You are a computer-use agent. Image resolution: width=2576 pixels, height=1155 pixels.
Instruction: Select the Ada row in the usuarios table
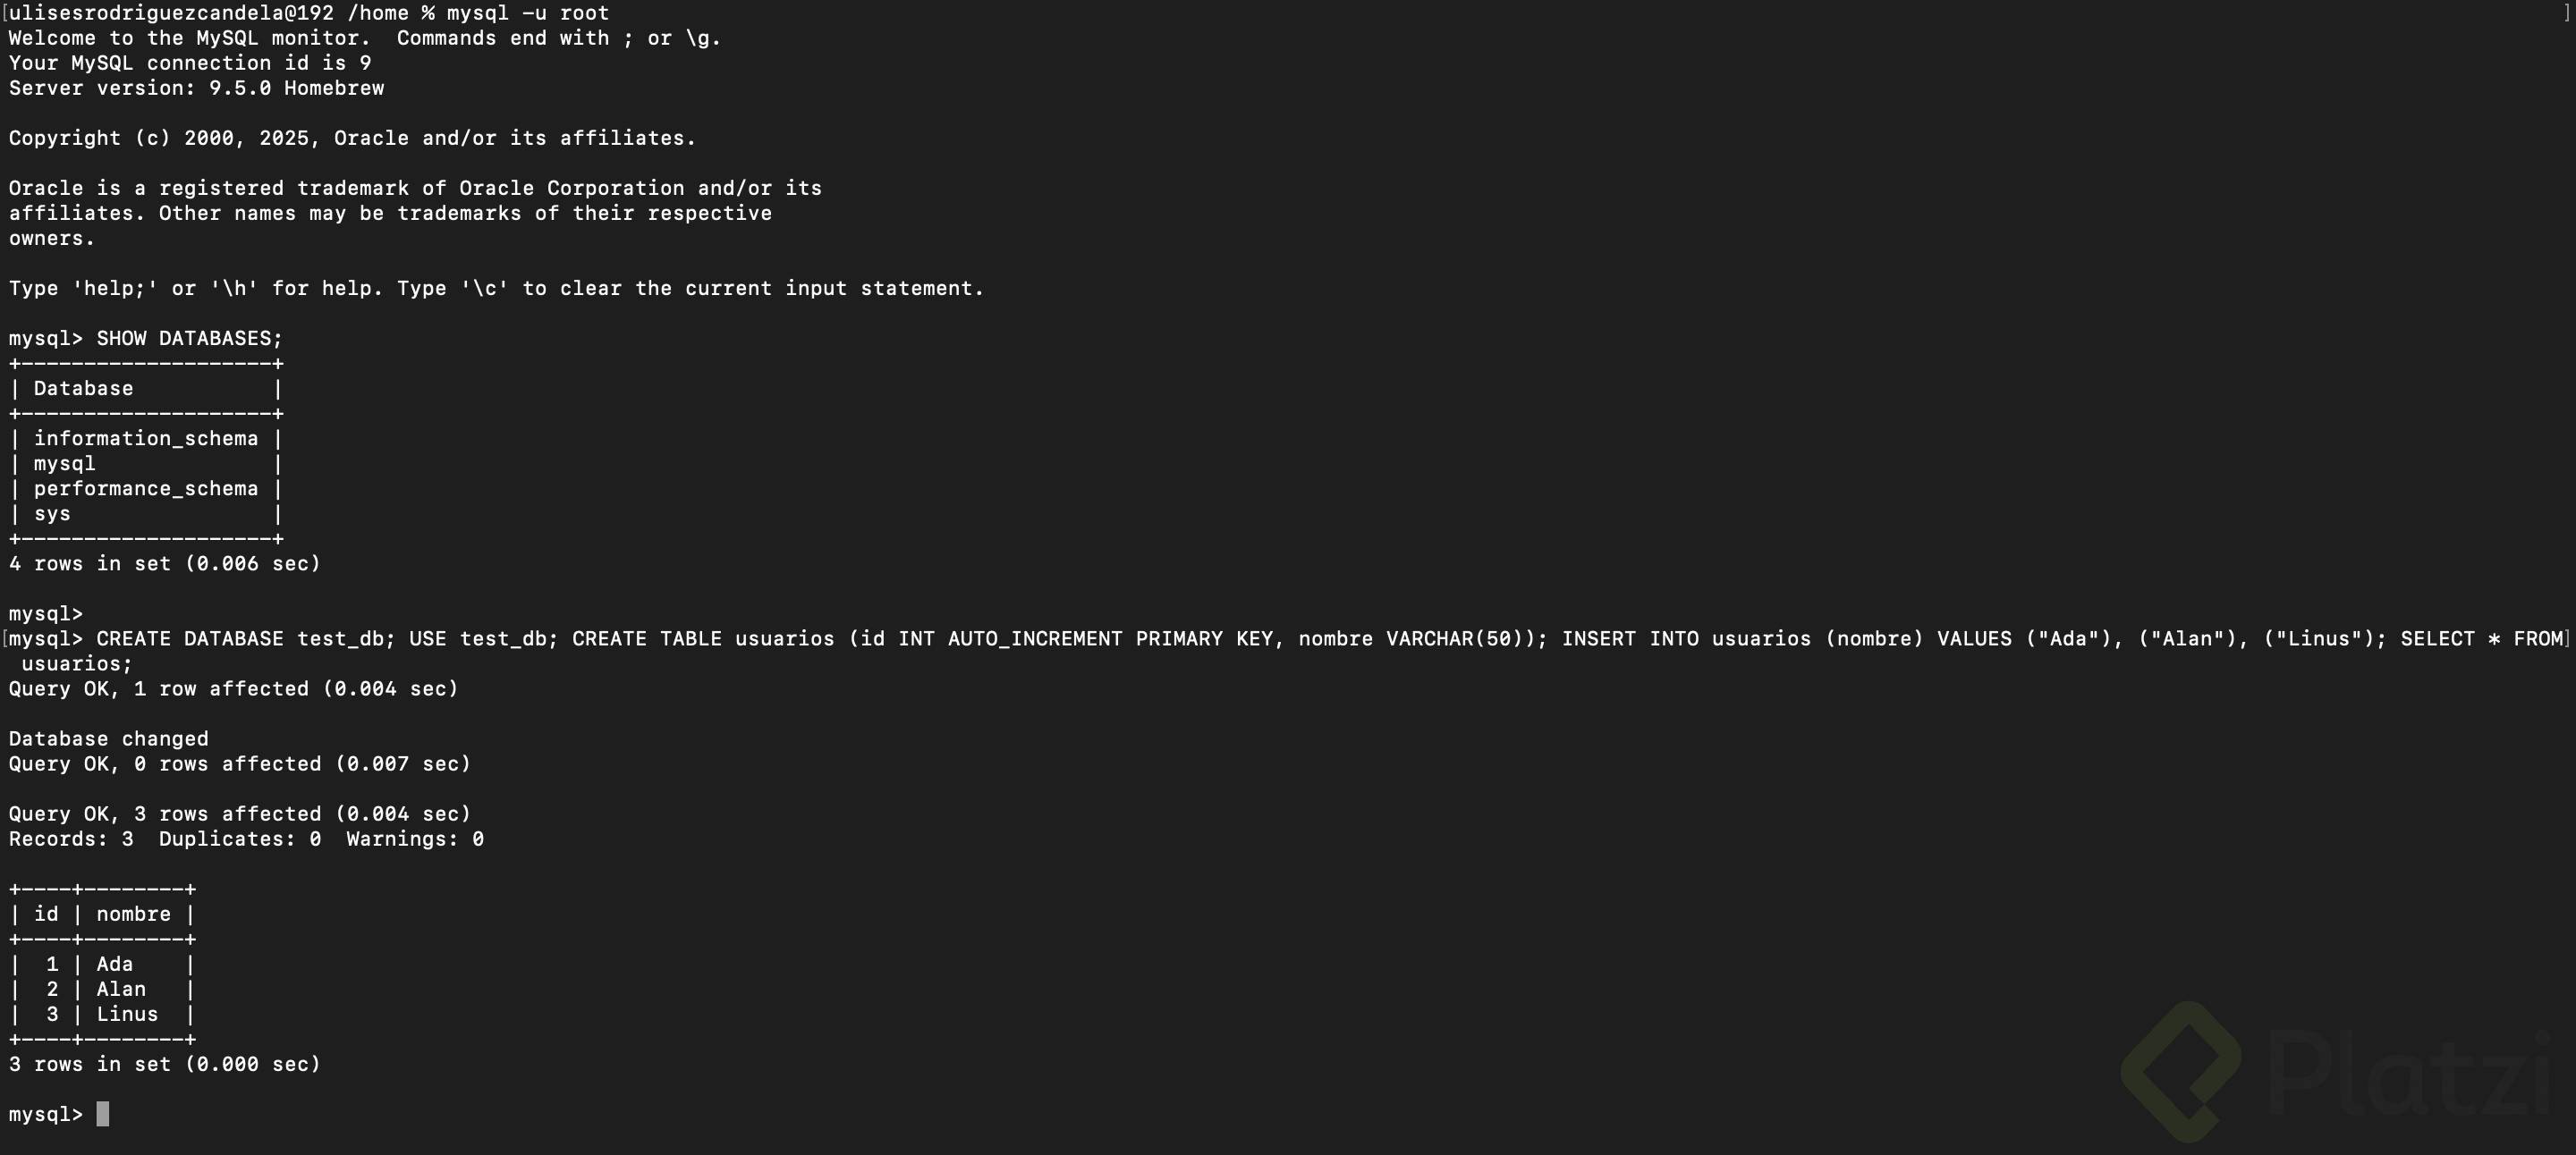114,965
